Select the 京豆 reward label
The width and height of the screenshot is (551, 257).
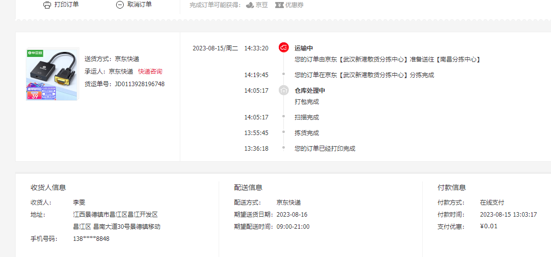pos(262,5)
